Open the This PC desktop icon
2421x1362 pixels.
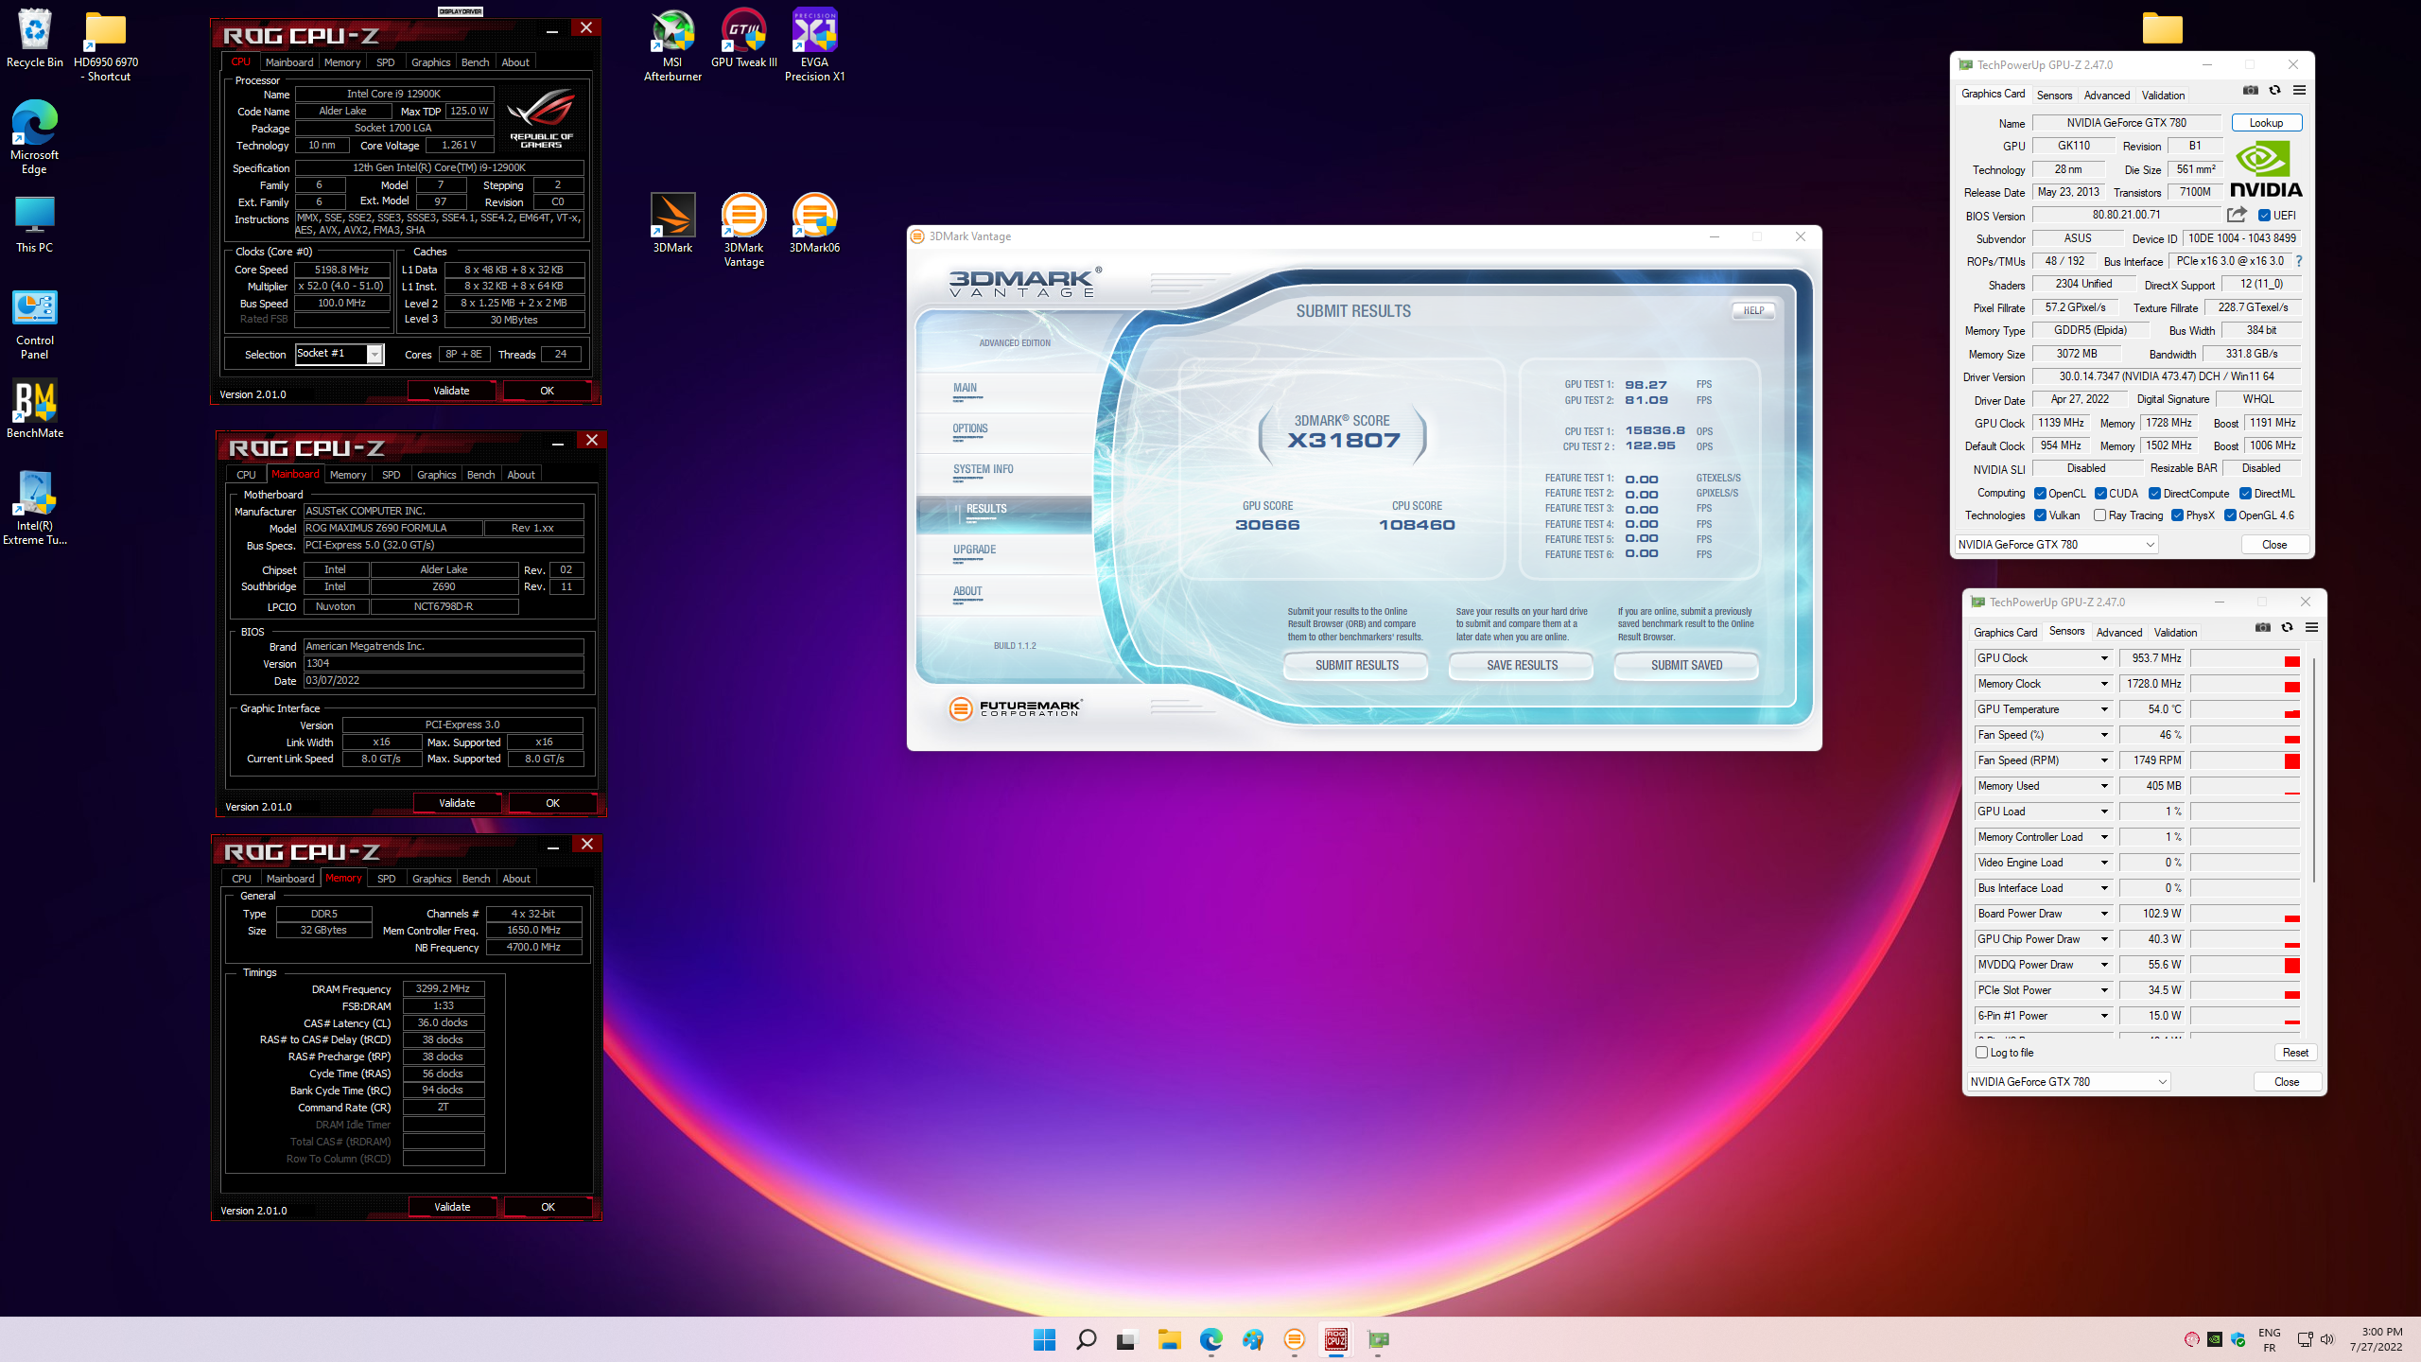pos(35,224)
